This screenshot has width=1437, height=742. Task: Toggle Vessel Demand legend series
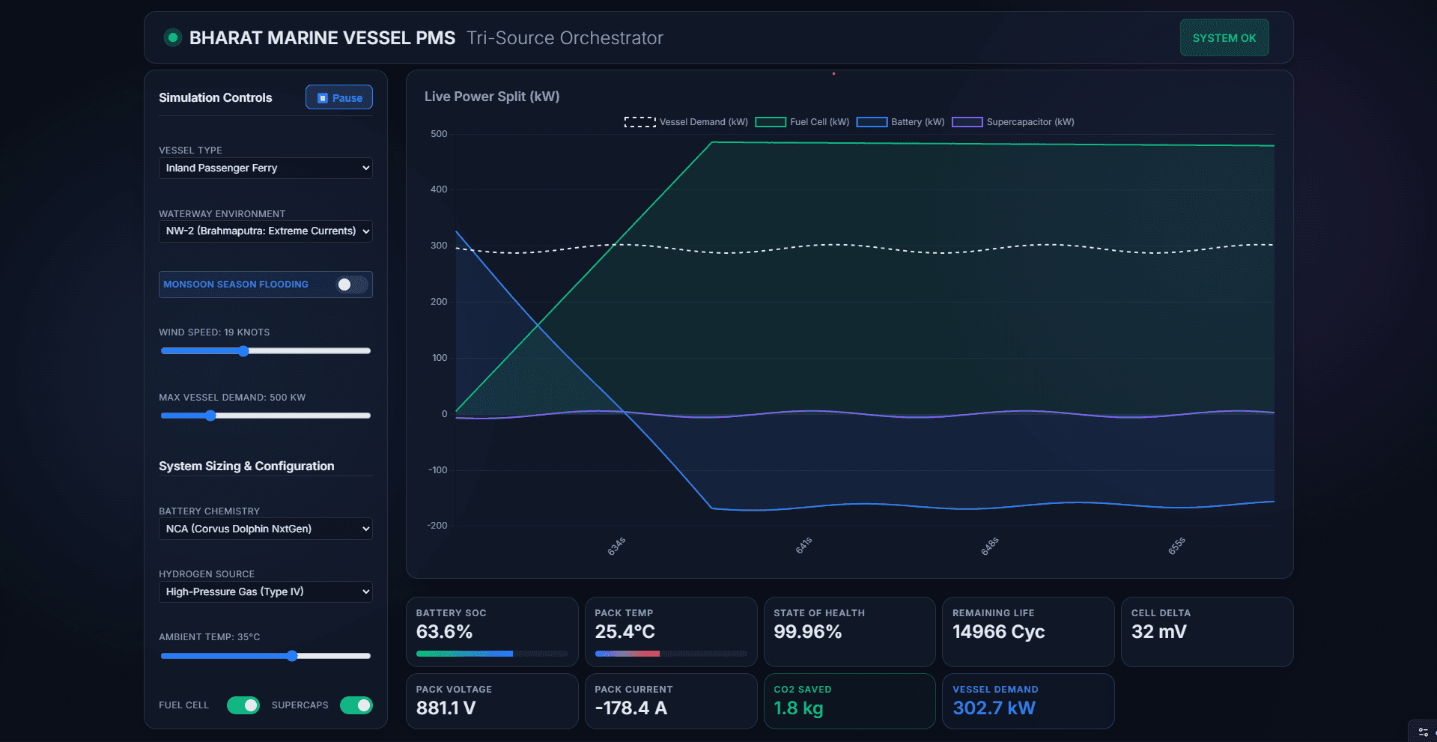tap(686, 122)
